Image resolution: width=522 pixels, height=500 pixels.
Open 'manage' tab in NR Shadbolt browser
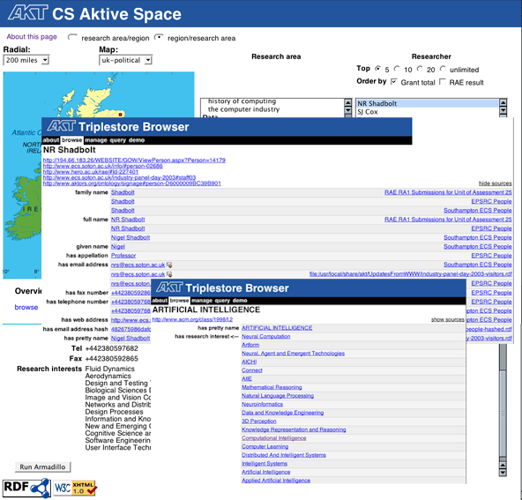coord(96,140)
